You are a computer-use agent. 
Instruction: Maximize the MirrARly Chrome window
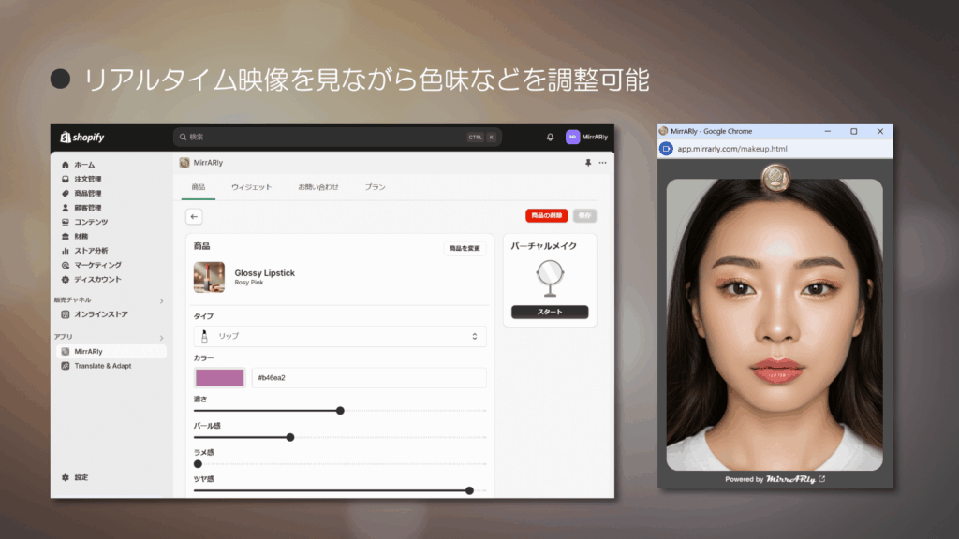(x=854, y=131)
